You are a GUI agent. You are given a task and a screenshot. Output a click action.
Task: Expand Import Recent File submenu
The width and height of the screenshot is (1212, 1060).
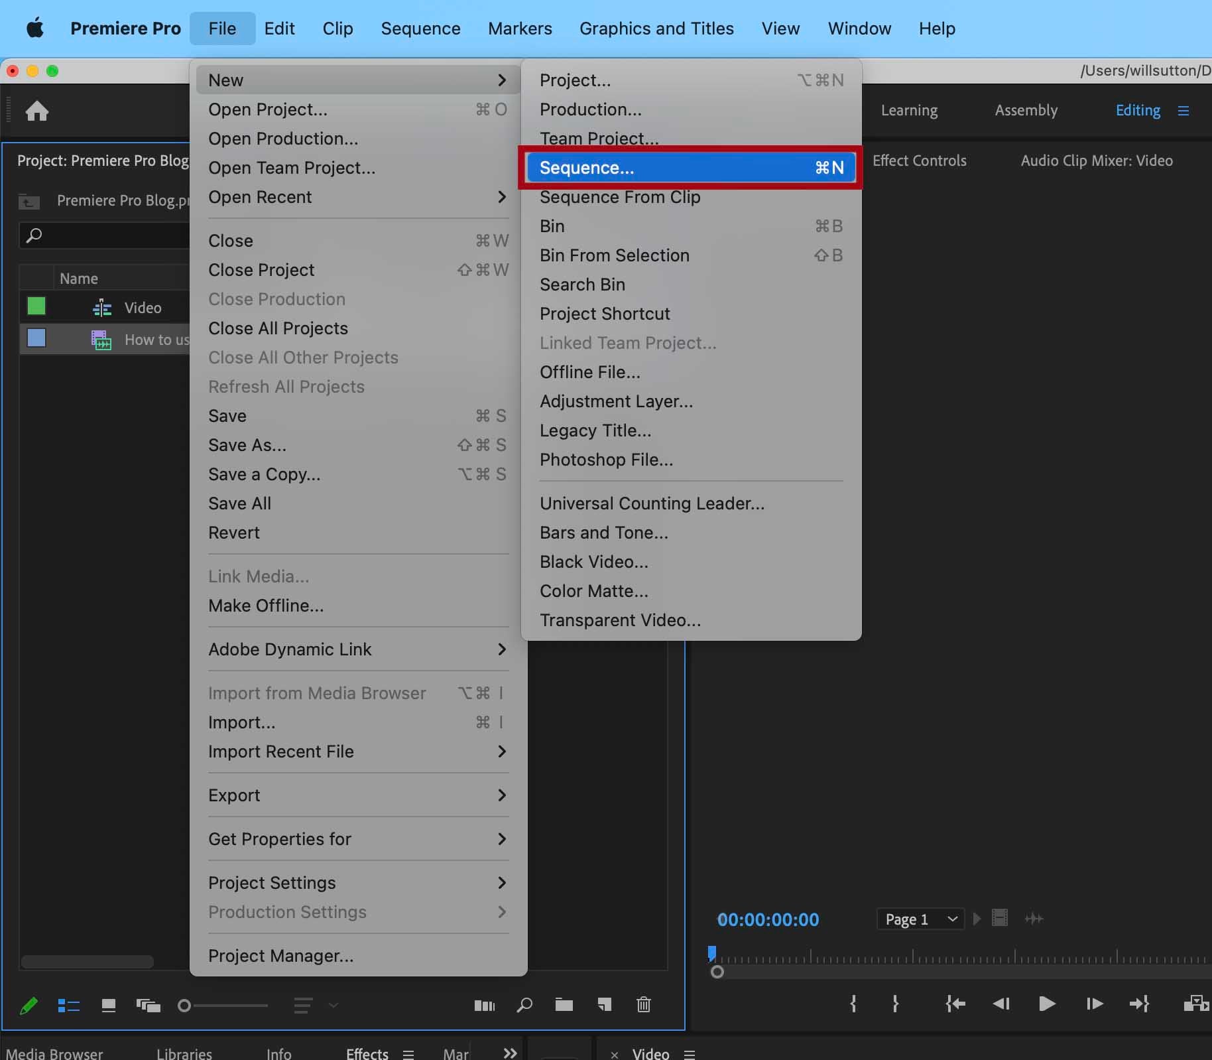(358, 752)
